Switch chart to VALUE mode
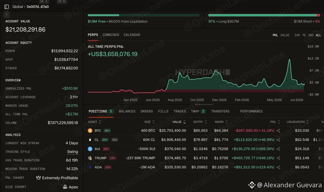 pyautogui.click(x=285, y=35)
